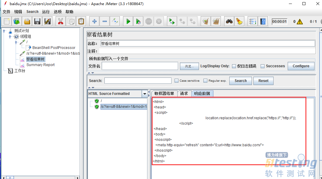
Task: Start test with no pauses icon
Action: [x=138, y=21]
